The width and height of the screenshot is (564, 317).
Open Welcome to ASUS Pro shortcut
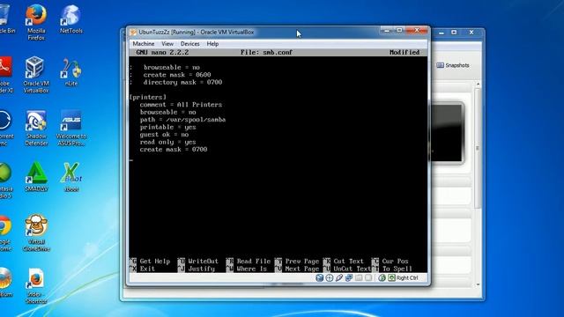(70, 128)
